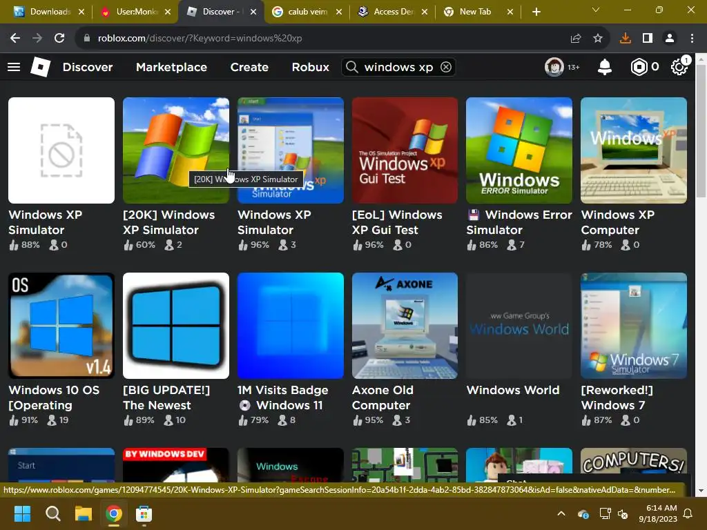Open [Reworked!] Windows 7 Simulator thumbnail
Image resolution: width=707 pixels, height=530 pixels.
pyautogui.click(x=634, y=326)
